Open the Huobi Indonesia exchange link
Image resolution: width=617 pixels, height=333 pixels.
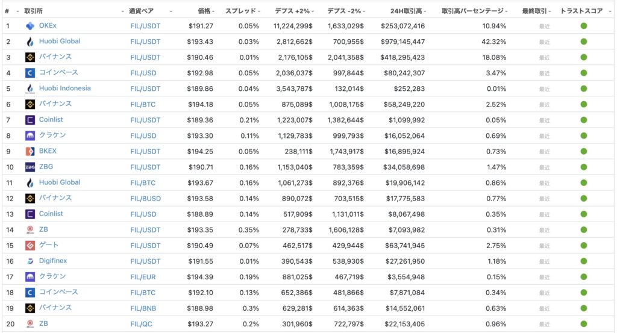click(x=64, y=88)
